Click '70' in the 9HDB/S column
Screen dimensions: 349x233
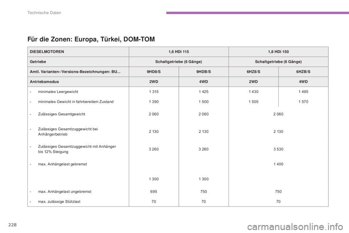(204, 202)
